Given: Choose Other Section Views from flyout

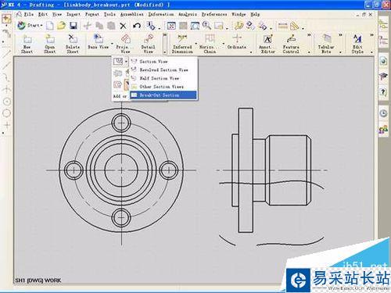Looking at the screenshot, I should (163, 87).
